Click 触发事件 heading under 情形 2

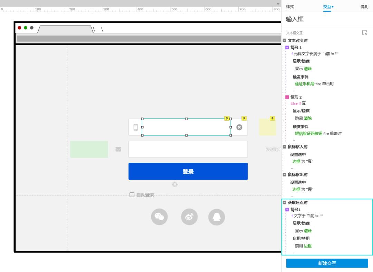click(x=300, y=127)
